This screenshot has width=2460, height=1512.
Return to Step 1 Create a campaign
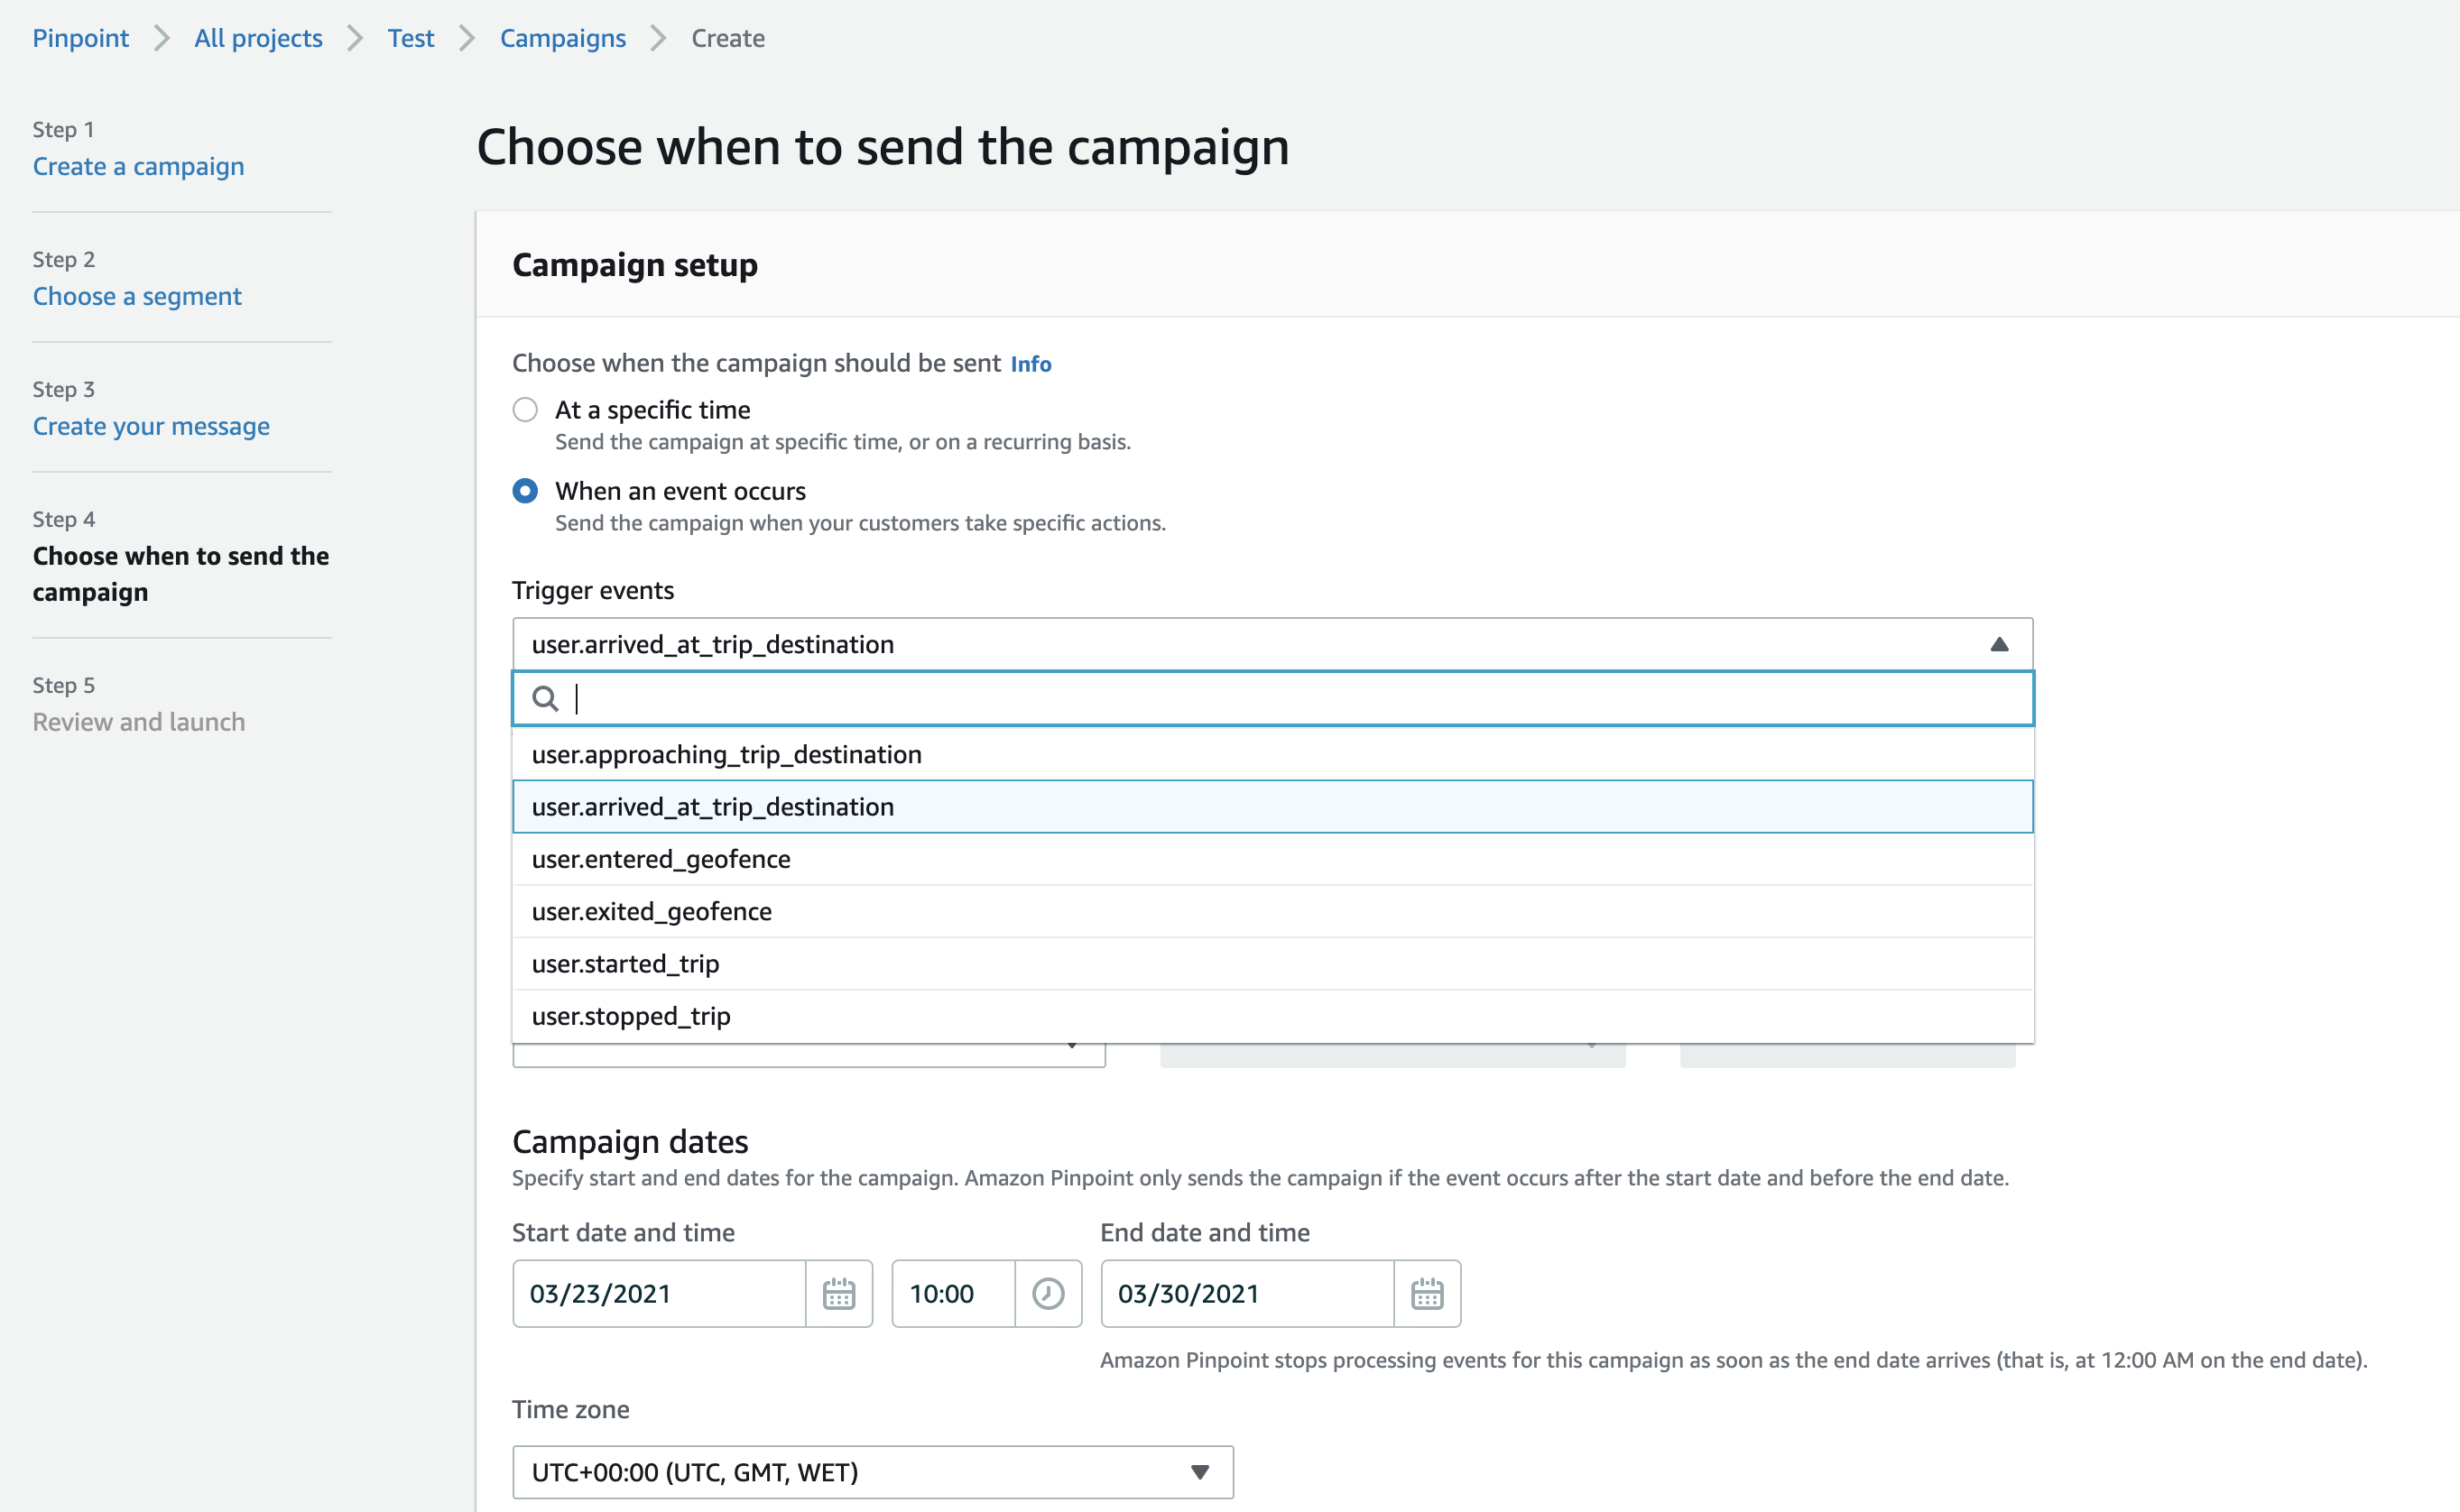(138, 166)
